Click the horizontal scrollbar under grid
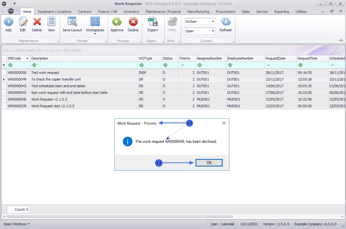Screen dimensions: 346x229 pyautogui.click(x=120, y=217)
